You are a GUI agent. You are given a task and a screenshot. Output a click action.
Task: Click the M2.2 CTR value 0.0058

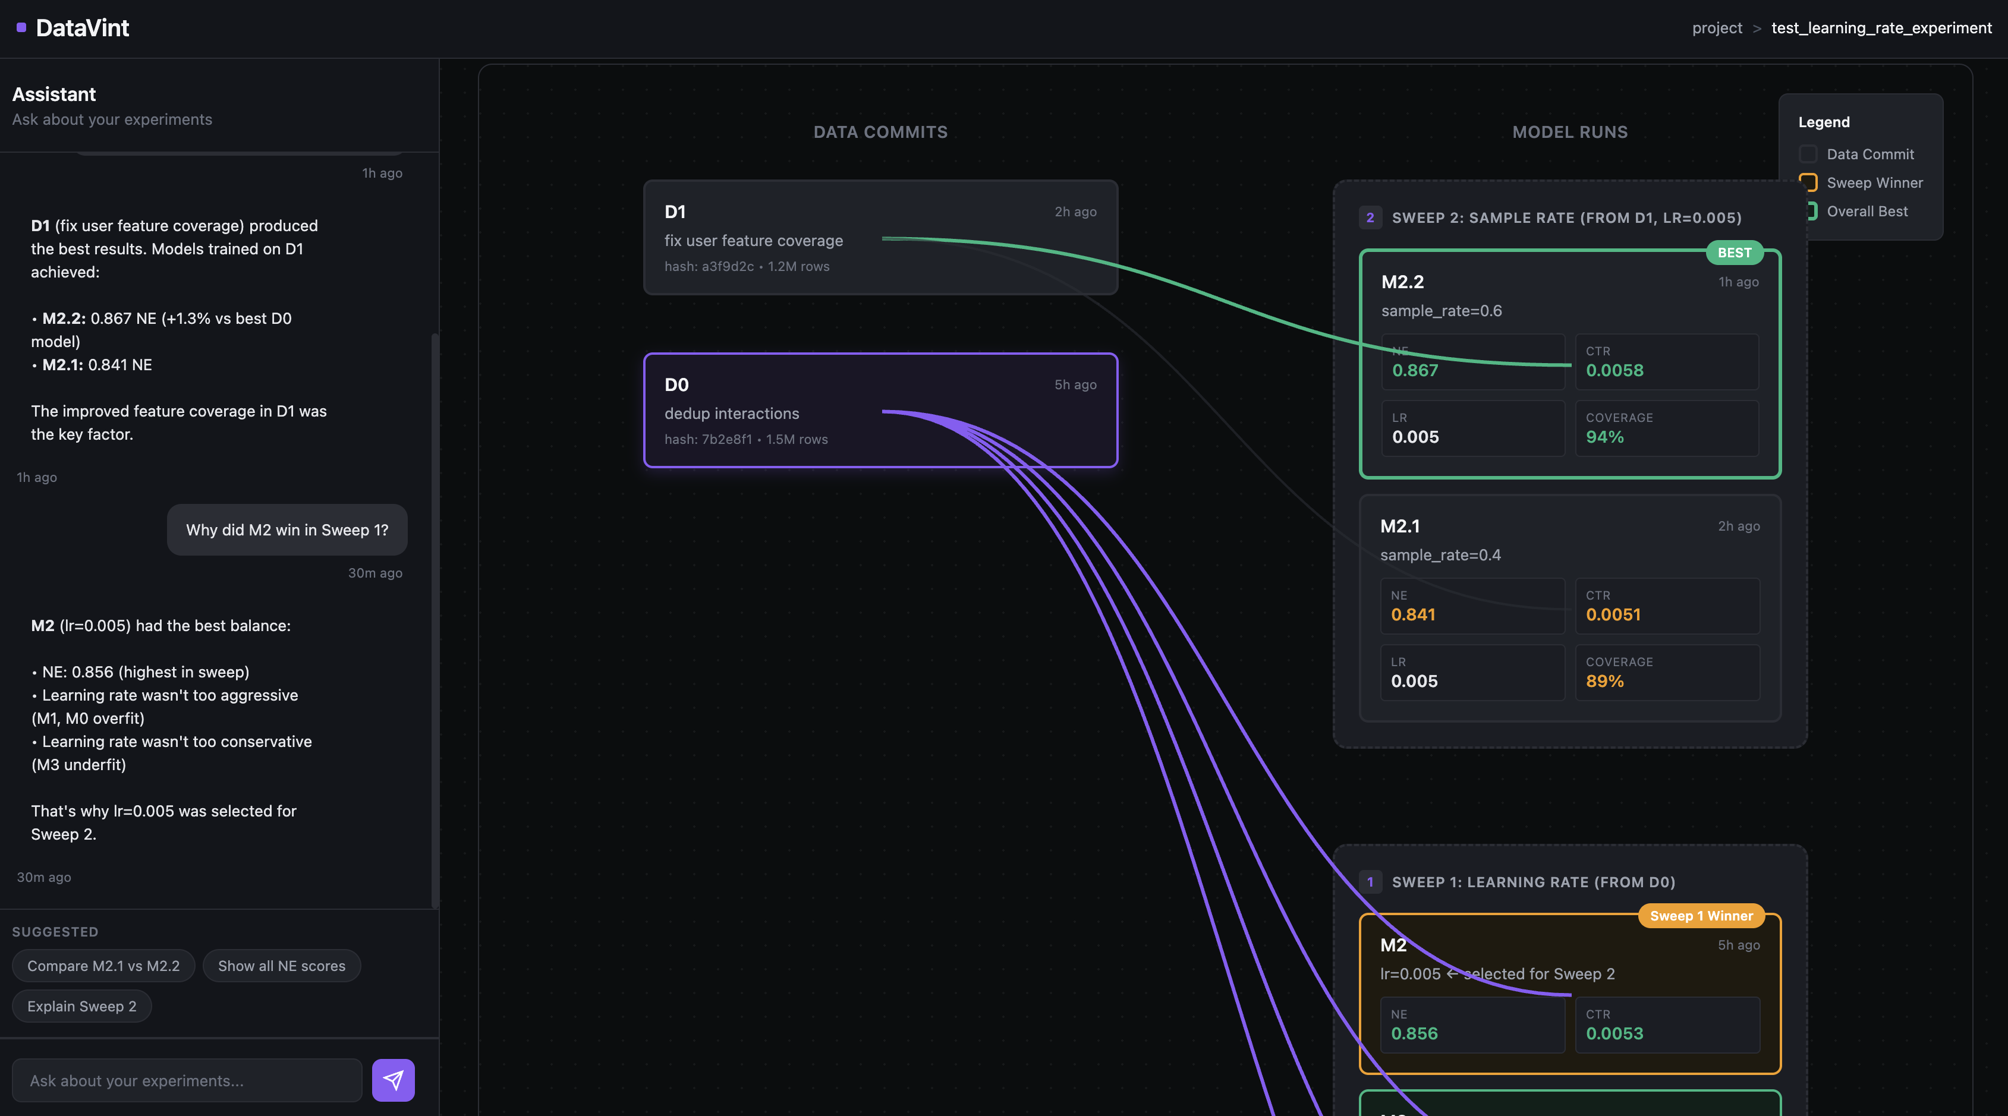[x=1614, y=371]
